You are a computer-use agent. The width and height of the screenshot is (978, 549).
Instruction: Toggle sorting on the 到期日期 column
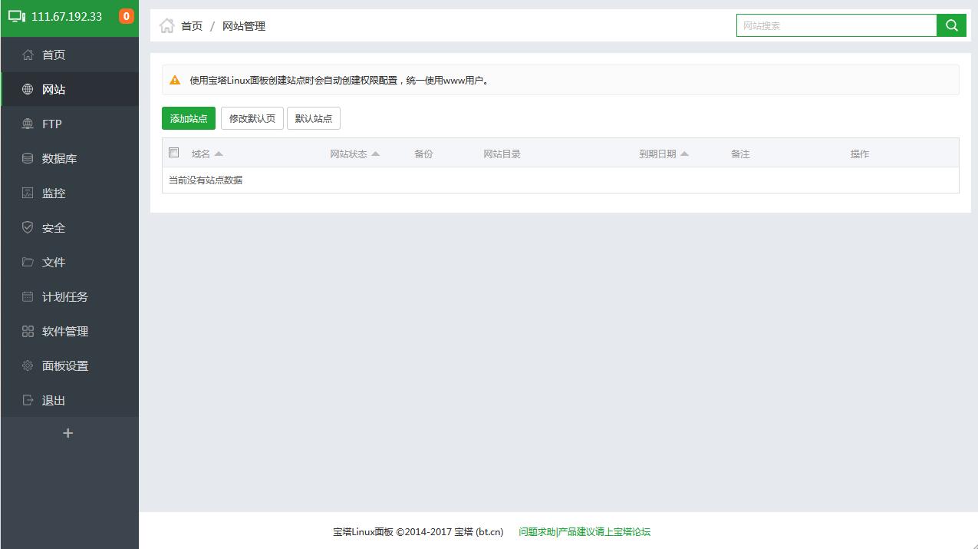685,153
